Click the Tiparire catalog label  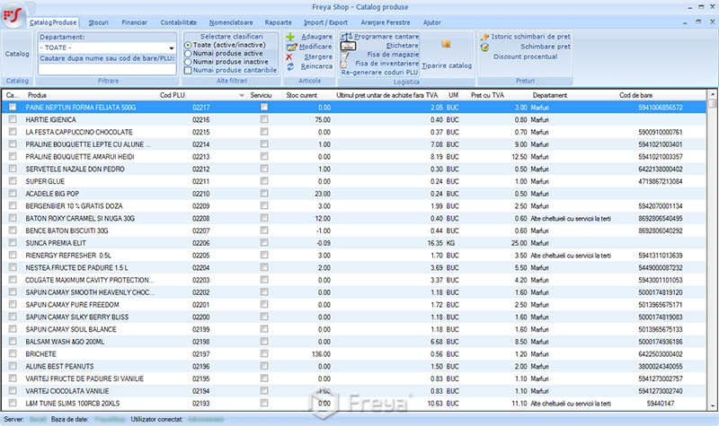tap(447, 65)
